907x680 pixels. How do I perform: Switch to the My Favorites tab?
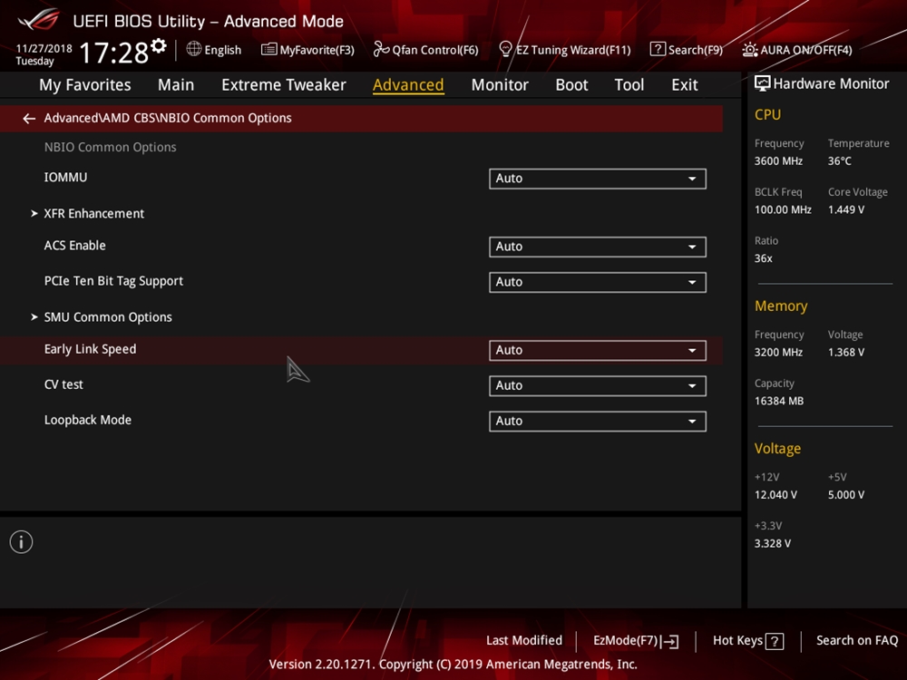[85, 85]
